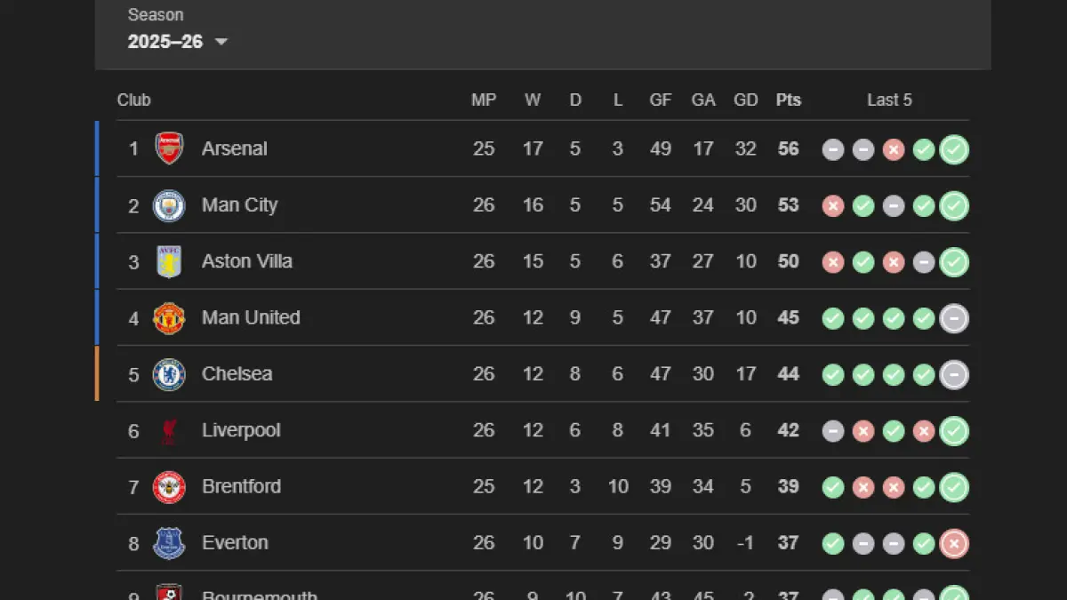The width and height of the screenshot is (1067, 600).
Task: Click the Everton club crest icon
Action: 169,543
